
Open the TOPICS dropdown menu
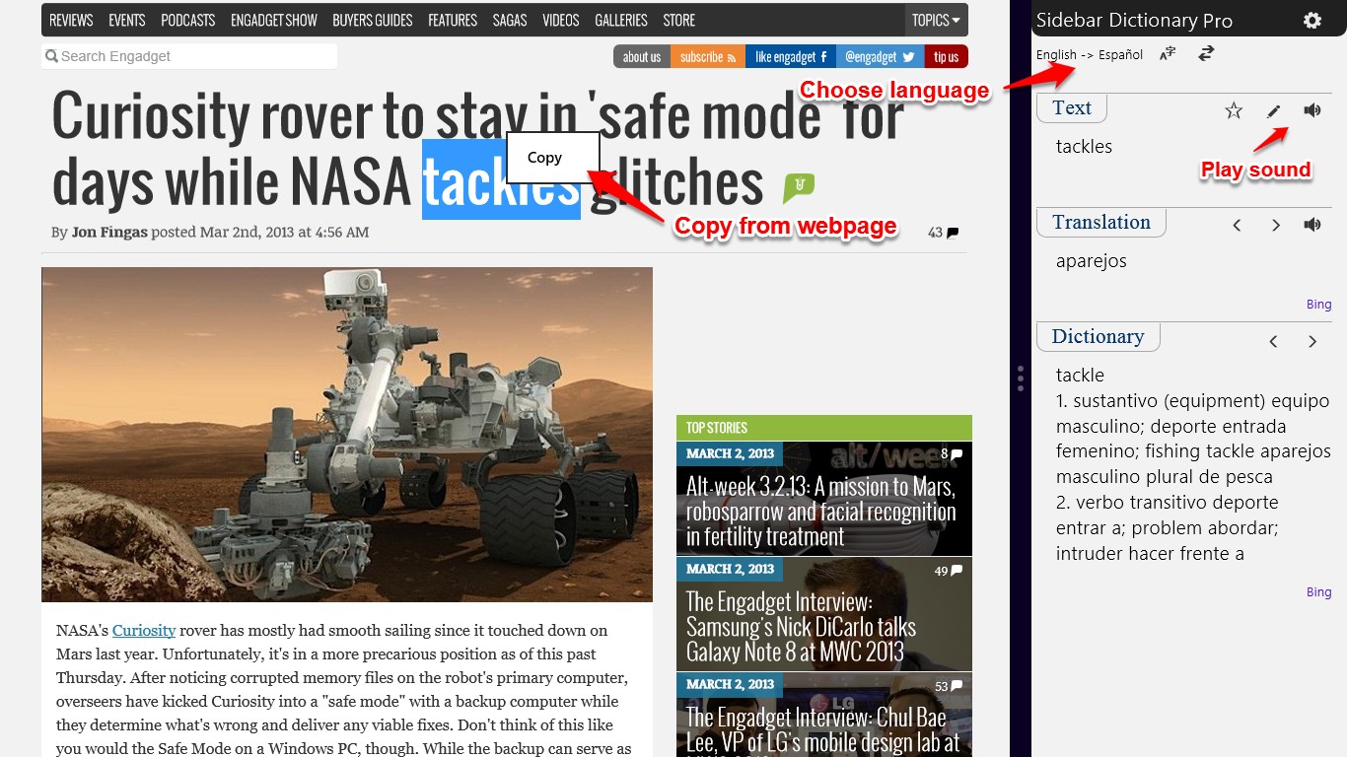click(935, 20)
